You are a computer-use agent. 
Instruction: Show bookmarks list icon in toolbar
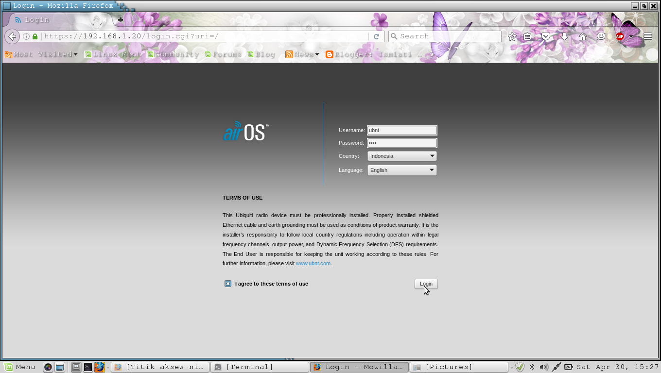(527, 36)
